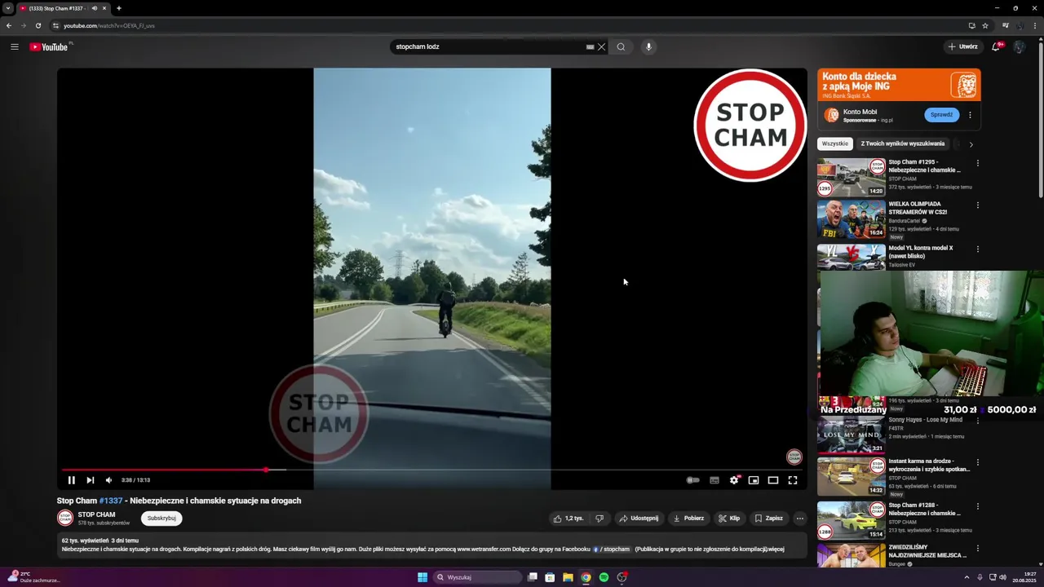Viewport: 1044px width, 587px height.
Task: Open Instant karma na drodze video
Action: click(x=852, y=476)
